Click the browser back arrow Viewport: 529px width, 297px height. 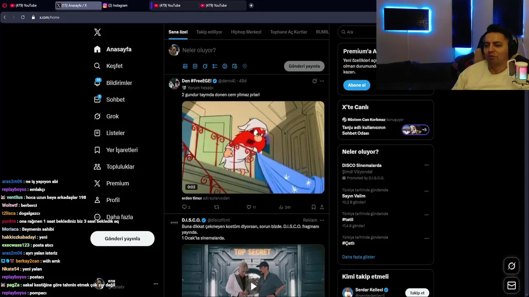[5, 17]
